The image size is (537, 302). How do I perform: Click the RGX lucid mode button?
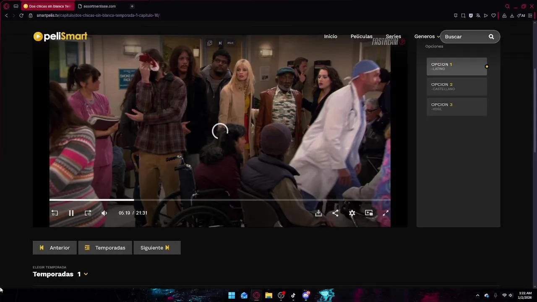230,43
